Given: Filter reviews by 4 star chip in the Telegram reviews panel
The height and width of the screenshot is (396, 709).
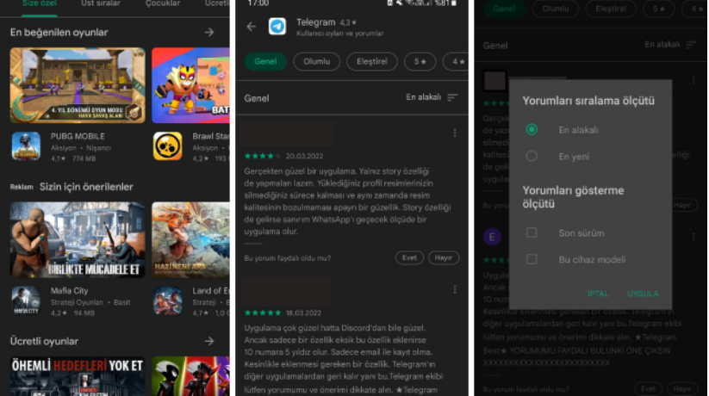Looking at the screenshot, I should [456, 61].
